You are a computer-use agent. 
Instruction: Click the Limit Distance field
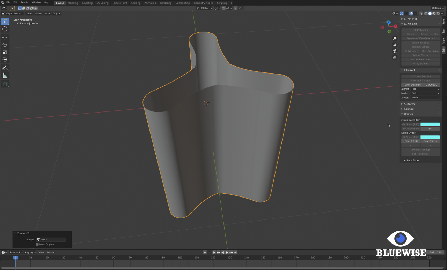coord(420,85)
